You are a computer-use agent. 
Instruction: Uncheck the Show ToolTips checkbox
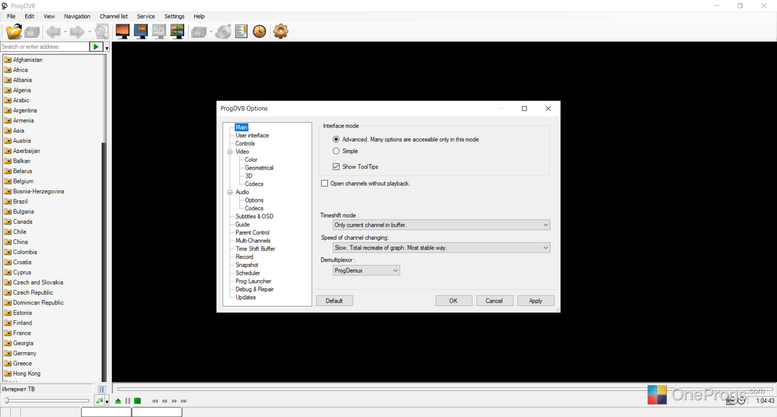coord(336,167)
